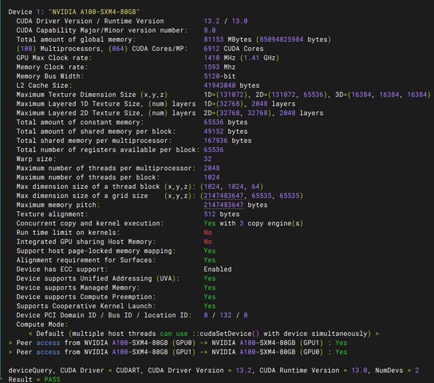Click the 1D texture dimension "1D=(131072)"
Image resolution: width=434 pixels, height=383 pixels.
tap(226, 94)
